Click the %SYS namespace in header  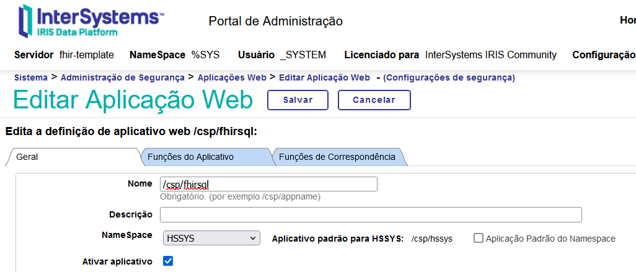click(205, 55)
